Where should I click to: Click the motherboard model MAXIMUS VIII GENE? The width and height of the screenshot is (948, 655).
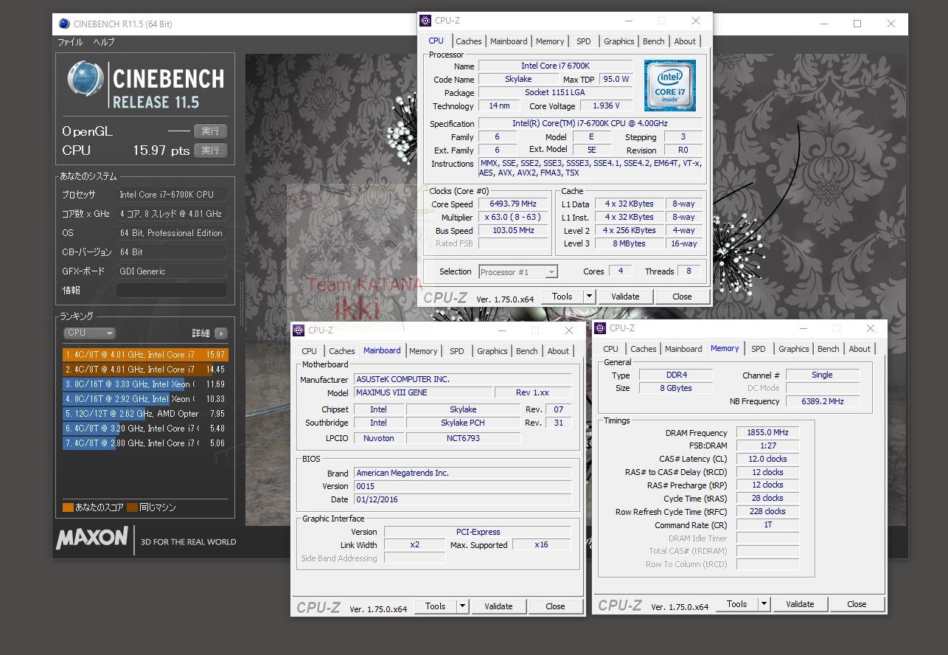pyautogui.click(x=423, y=392)
